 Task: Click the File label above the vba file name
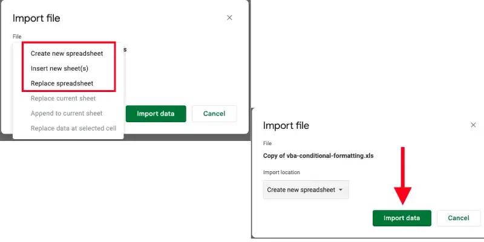click(x=267, y=143)
